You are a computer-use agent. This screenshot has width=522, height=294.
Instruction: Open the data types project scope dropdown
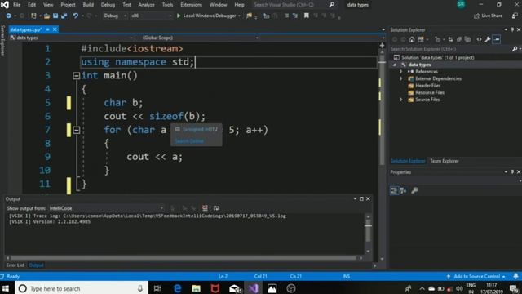[71, 38]
